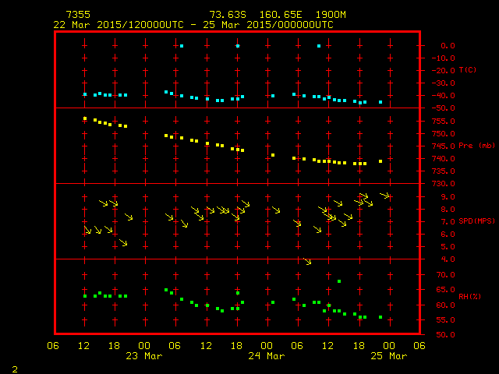The width and height of the screenshot is (499, 374).
Task: Click the -50.0 temperature tick value
Action: (445, 108)
